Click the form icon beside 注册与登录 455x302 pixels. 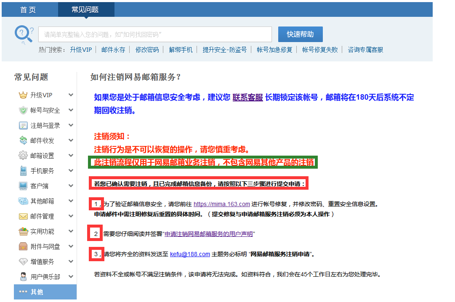coord(23,126)
